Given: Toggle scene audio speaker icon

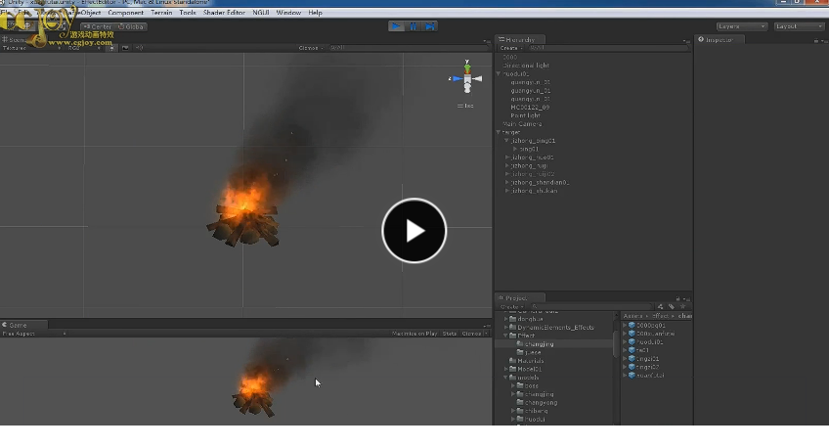Looking at the screenshot, I should click(139, 48).
